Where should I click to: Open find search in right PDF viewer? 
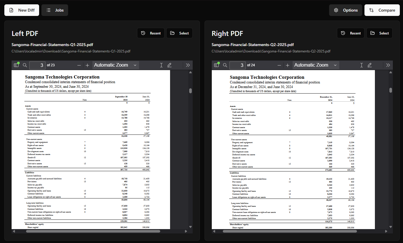coord(225,65)
